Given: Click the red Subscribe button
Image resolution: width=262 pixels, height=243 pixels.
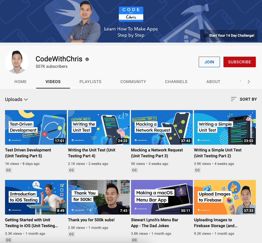Looking at the screenshot, I should [x=239, y=62].
